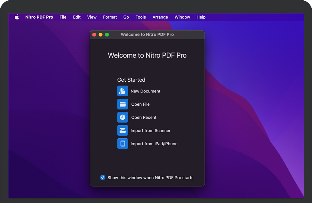Open the View menu

pyautogui.click(x=92, y=17)
